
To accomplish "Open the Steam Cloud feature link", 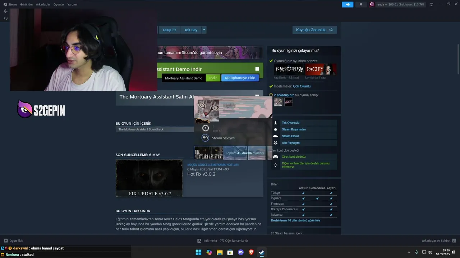I will point(290,136).
